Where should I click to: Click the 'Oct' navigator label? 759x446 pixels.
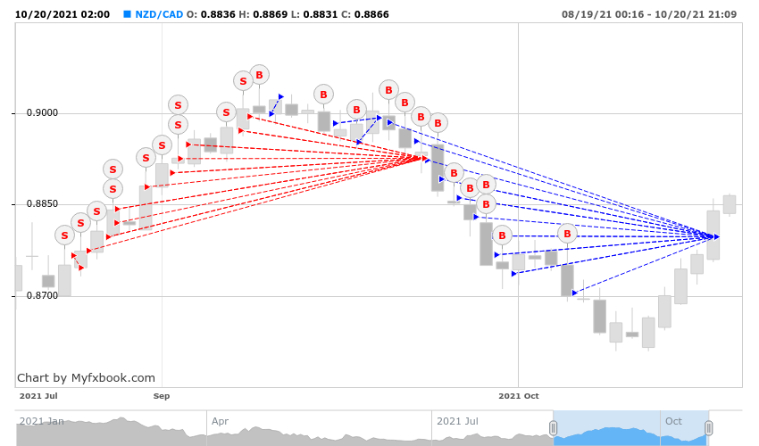coord(673,421)
